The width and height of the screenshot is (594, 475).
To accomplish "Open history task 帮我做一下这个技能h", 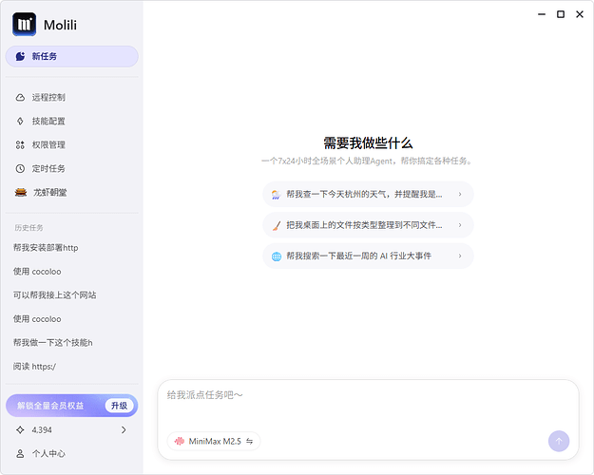I will pyautogui.click(x=52, y=343).
